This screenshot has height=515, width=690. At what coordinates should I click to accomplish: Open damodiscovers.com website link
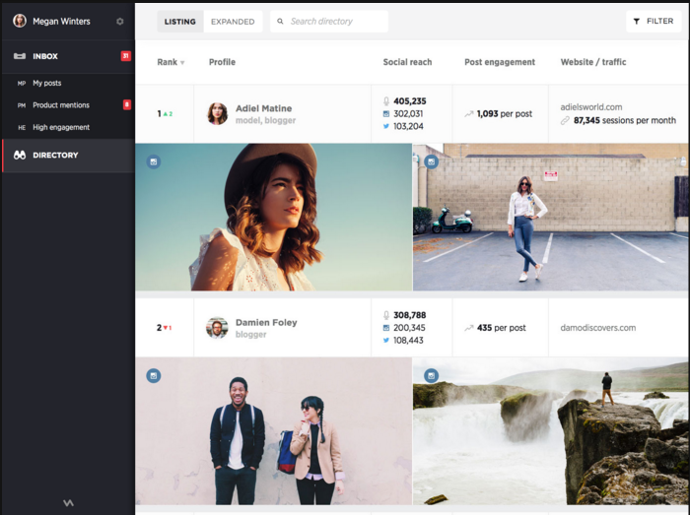597,328
